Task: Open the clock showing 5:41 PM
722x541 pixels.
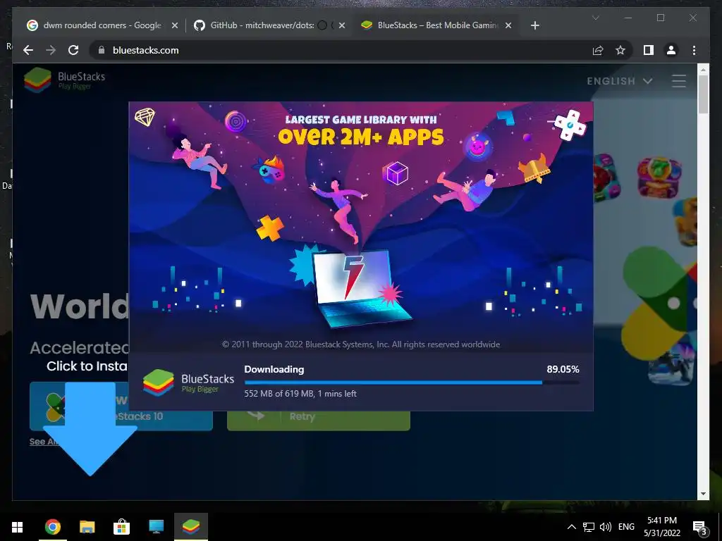Action: 661,527
